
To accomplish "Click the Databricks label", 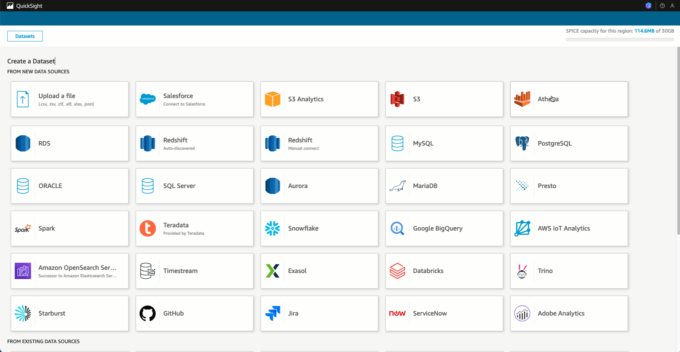I will tap(428, 271).
